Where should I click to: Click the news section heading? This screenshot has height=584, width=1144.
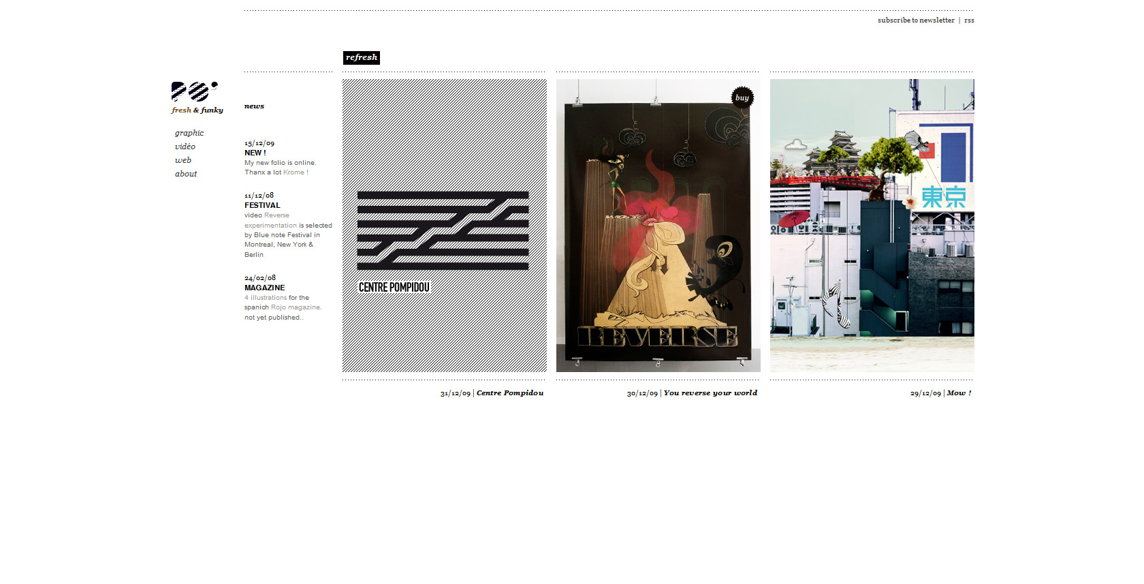[254, 106]
